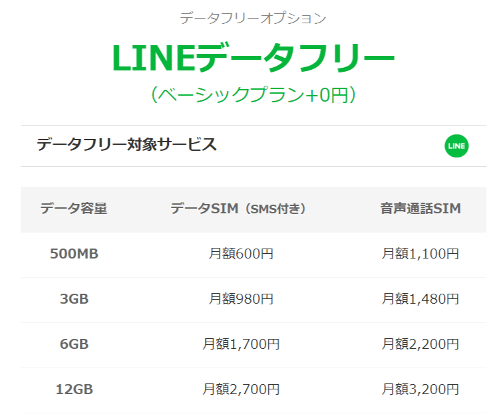The image size is (491, 416).
Task: Click the LINEデータフリー title
Action: point(253,58)
